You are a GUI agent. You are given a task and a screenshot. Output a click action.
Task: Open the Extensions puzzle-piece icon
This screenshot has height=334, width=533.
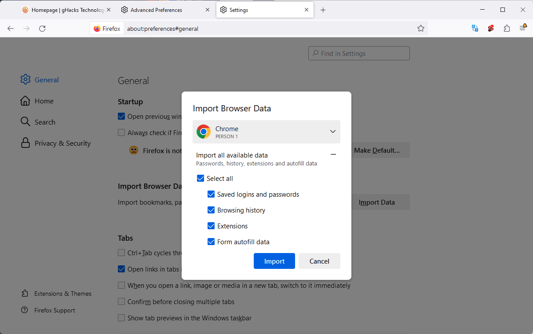507,29
